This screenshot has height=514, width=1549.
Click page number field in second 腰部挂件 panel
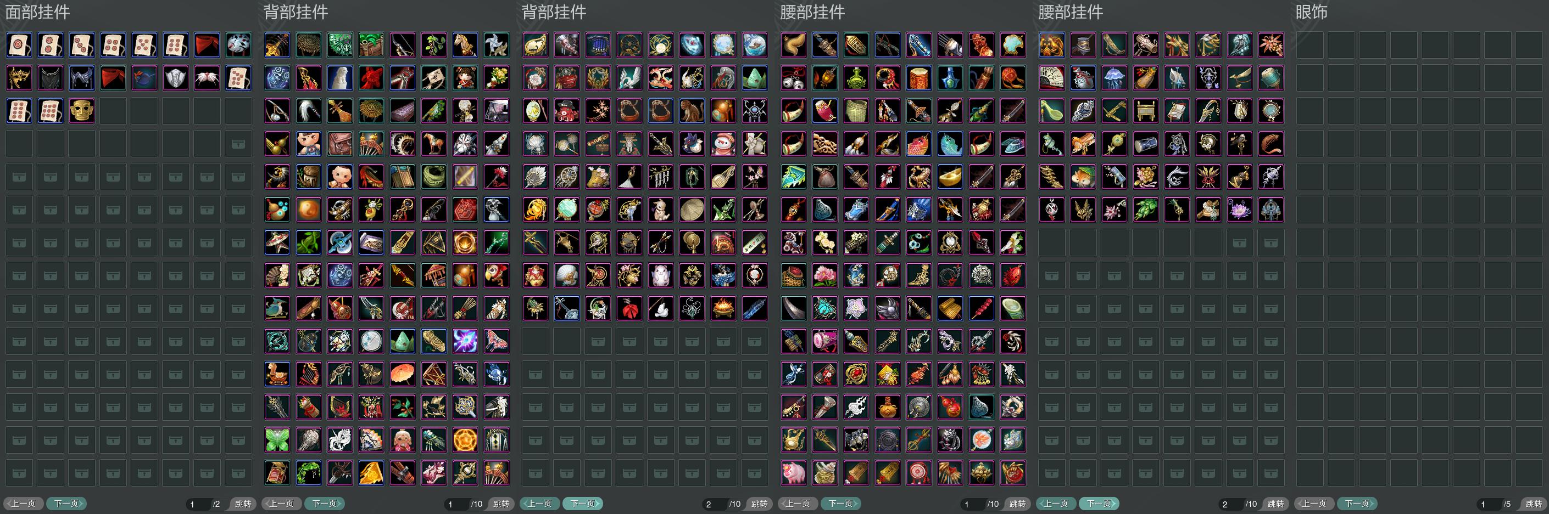1230,504
